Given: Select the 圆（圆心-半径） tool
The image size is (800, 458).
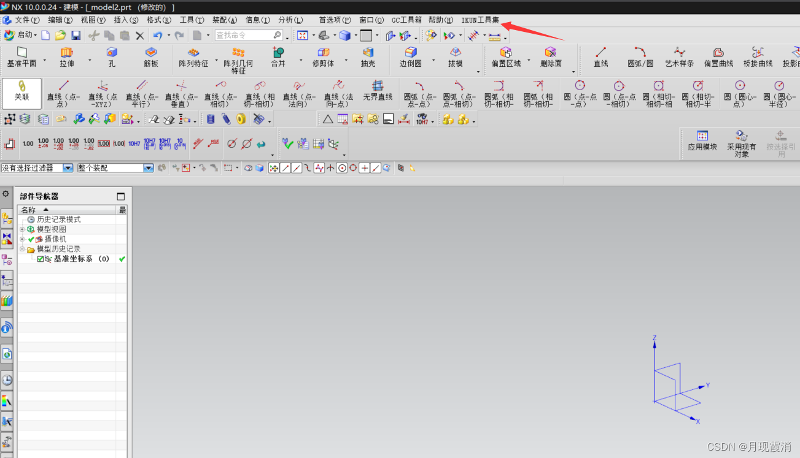Looking at the screenshot, I should point(779,94).
